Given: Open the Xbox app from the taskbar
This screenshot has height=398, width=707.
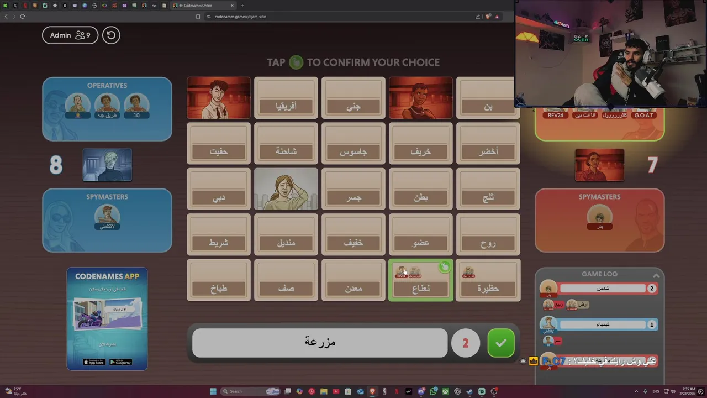Looking at the screenshot, I should [445, 391].
